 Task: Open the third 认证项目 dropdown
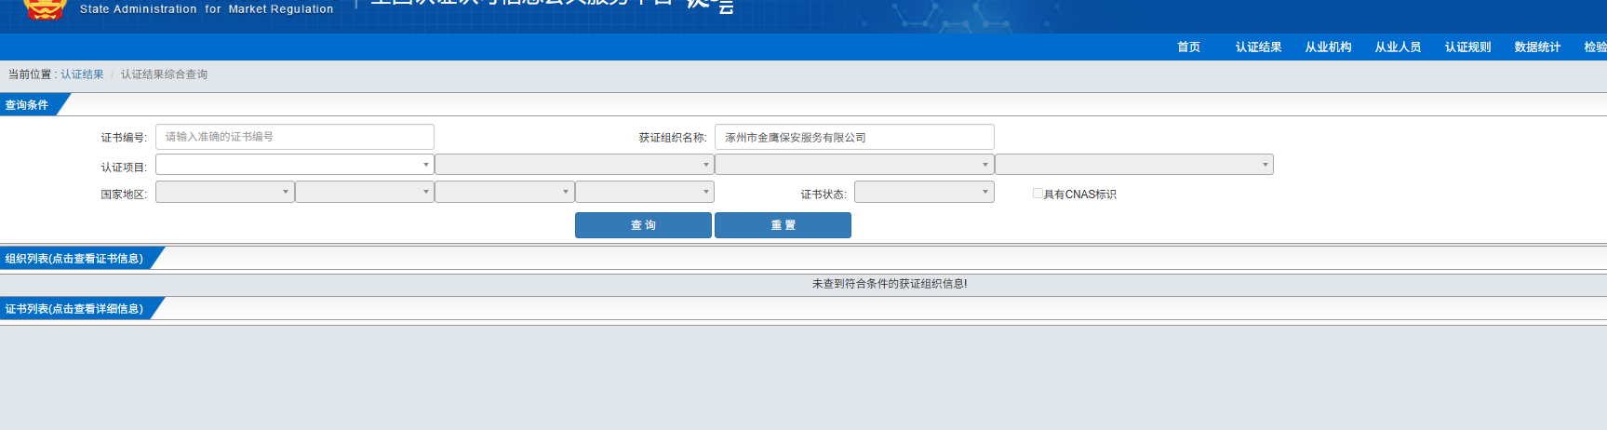pyautogui.click(x=854, y=165)
